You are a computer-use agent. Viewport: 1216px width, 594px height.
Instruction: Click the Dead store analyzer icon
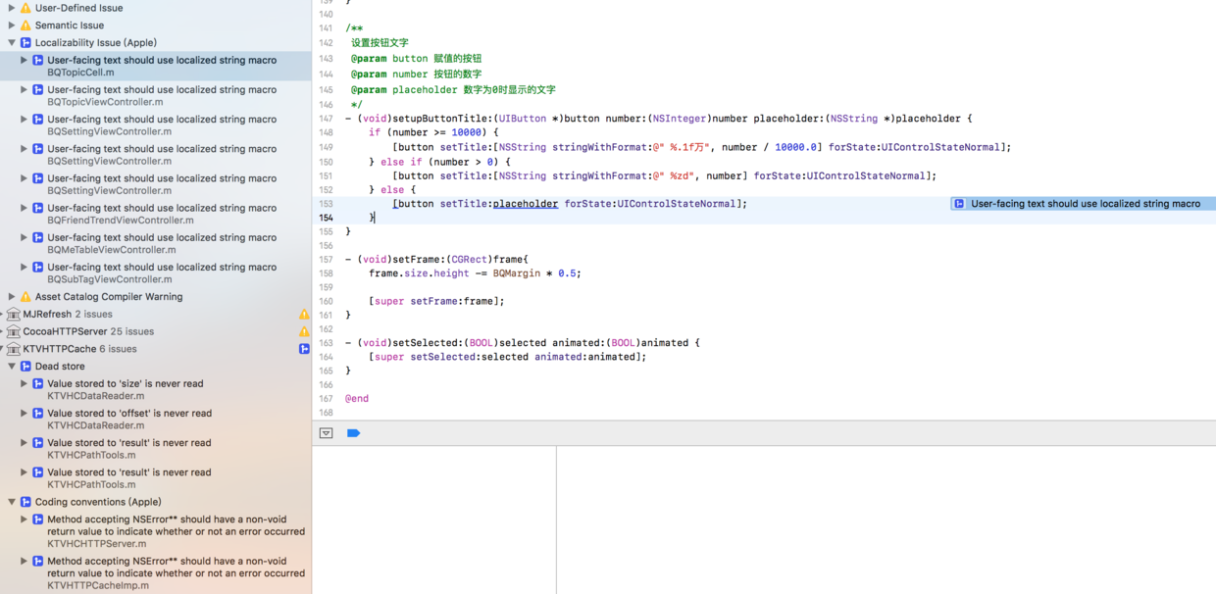click(25, 367)
